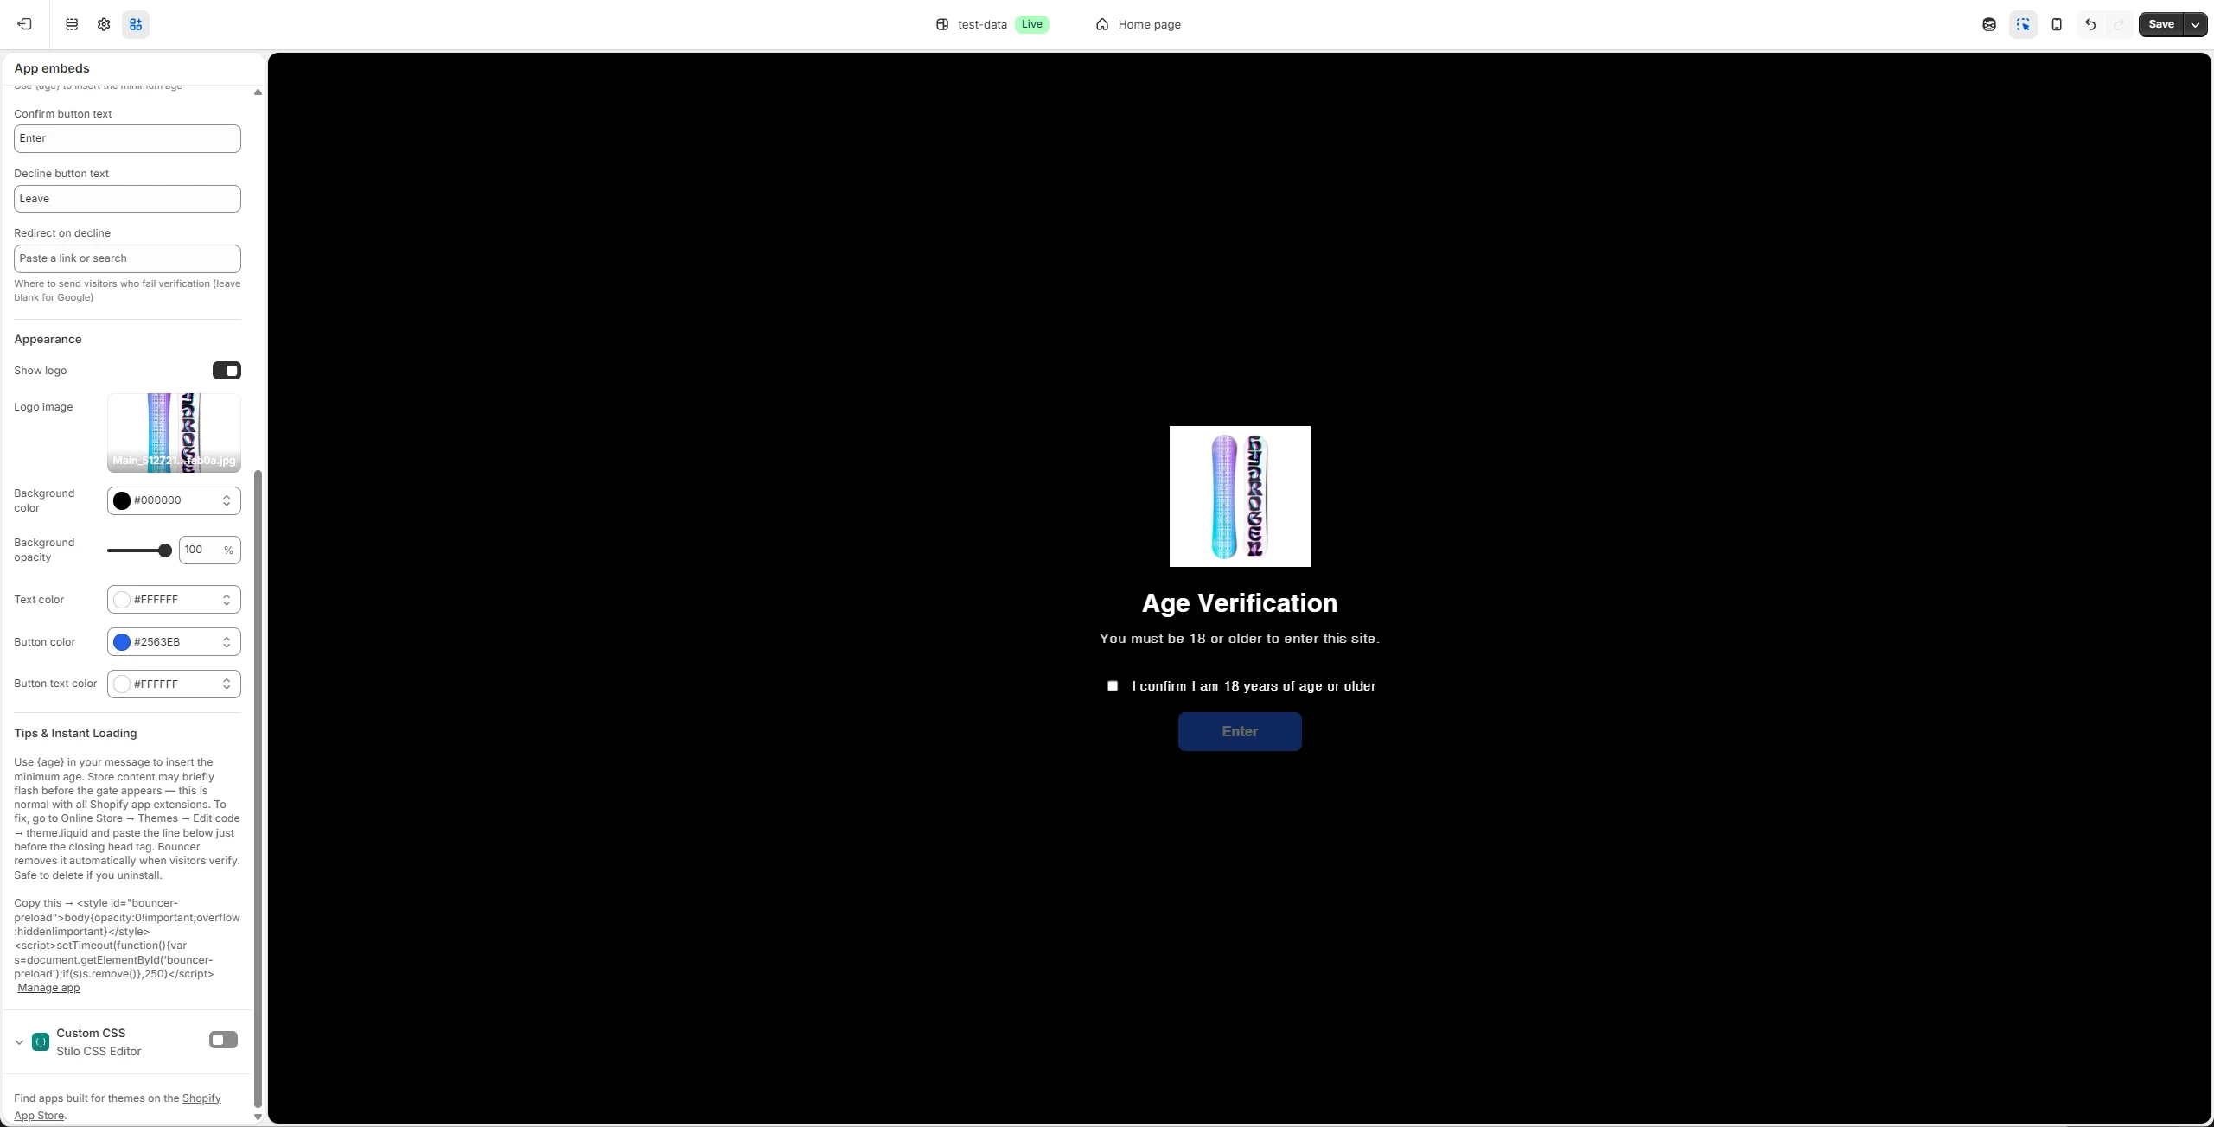The height and width of the screenshot is (1127, 2214).
Task: Toggle the inspector selection icon
Action: (2023, 24)
